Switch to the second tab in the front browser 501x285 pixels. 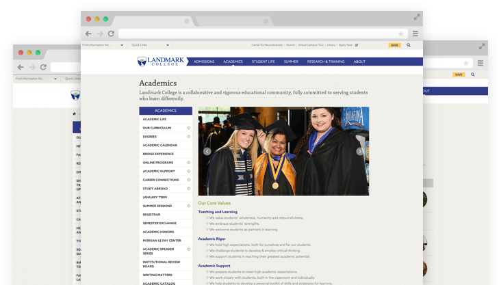pos(233,21)
